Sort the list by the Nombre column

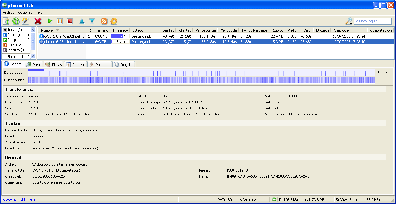click(x=62, y=30)
